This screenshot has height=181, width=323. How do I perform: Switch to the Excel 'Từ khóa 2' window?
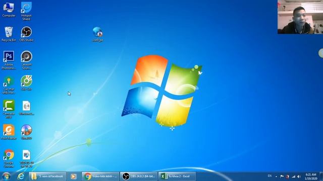point(177,176)
